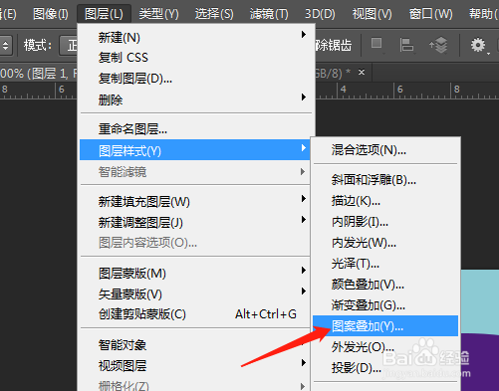Viewport: 499px width, 391px height.
Task: Click the path alignment icon
Action: click(x=406, y=45)
